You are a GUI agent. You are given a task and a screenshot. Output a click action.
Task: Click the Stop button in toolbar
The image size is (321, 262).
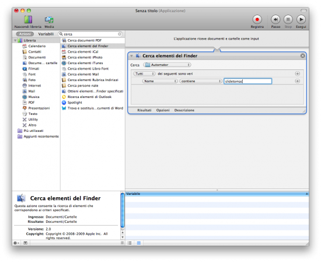click(288, 22)
